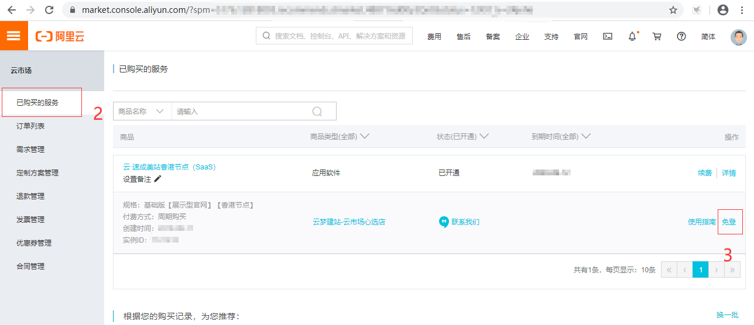Viewport: 754px width, 325px height.
Task: Click 续费 link for the product
Action: [x=705, y=173]
